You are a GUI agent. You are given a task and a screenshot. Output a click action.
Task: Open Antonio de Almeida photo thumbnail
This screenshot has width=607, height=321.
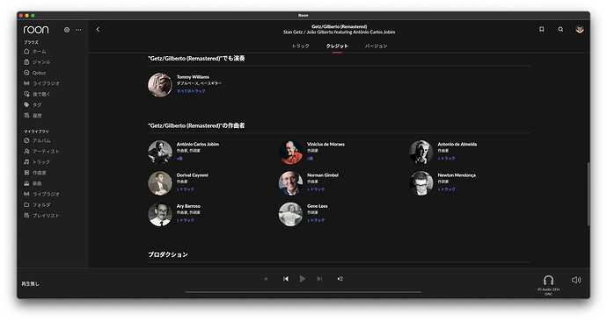[x=421, y=152]
